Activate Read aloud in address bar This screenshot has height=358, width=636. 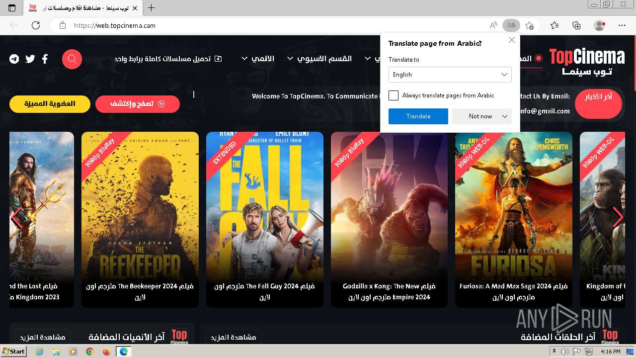pos(493,25)
